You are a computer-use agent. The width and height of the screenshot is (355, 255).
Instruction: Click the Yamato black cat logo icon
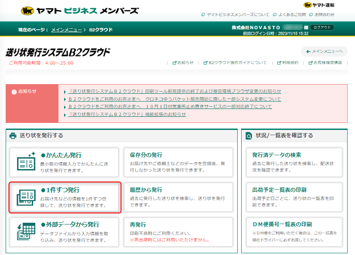coord(27,10)
